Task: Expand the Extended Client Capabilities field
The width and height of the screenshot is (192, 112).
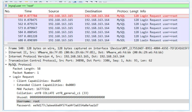Action: coord(14,85)
